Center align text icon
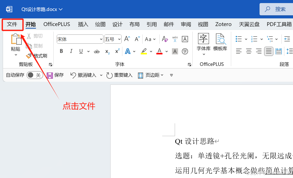The image size is (293, 178). coord(249,51)
